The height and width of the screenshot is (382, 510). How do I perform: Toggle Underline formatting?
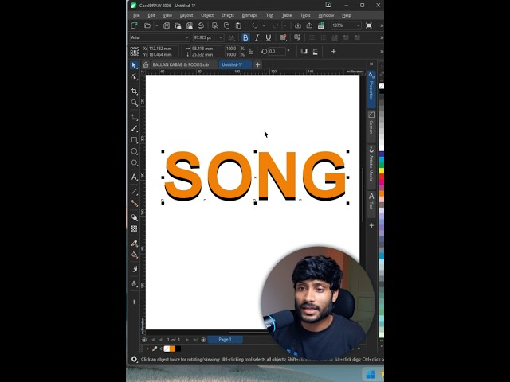[x=269, y=37]
